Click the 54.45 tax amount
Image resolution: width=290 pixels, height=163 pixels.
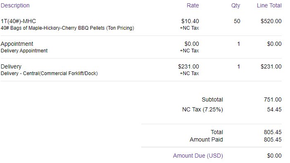[x=274, y=110]
